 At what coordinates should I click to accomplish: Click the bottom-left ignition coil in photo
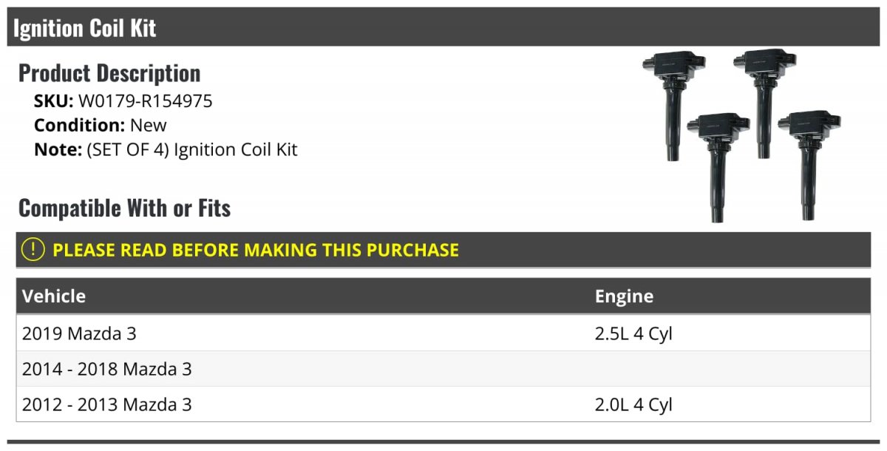[x=717, y=167]
